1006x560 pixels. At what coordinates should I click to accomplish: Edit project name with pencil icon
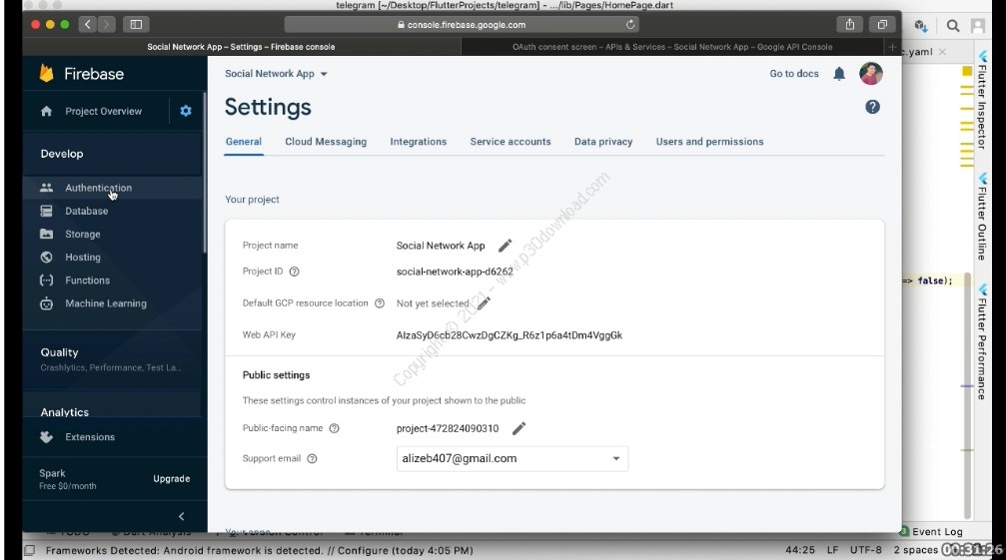pos(504,246)
